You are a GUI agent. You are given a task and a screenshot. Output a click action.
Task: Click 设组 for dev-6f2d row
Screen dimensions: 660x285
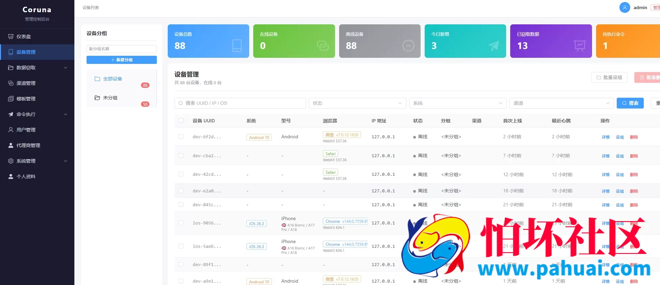(x=620, y=137)
